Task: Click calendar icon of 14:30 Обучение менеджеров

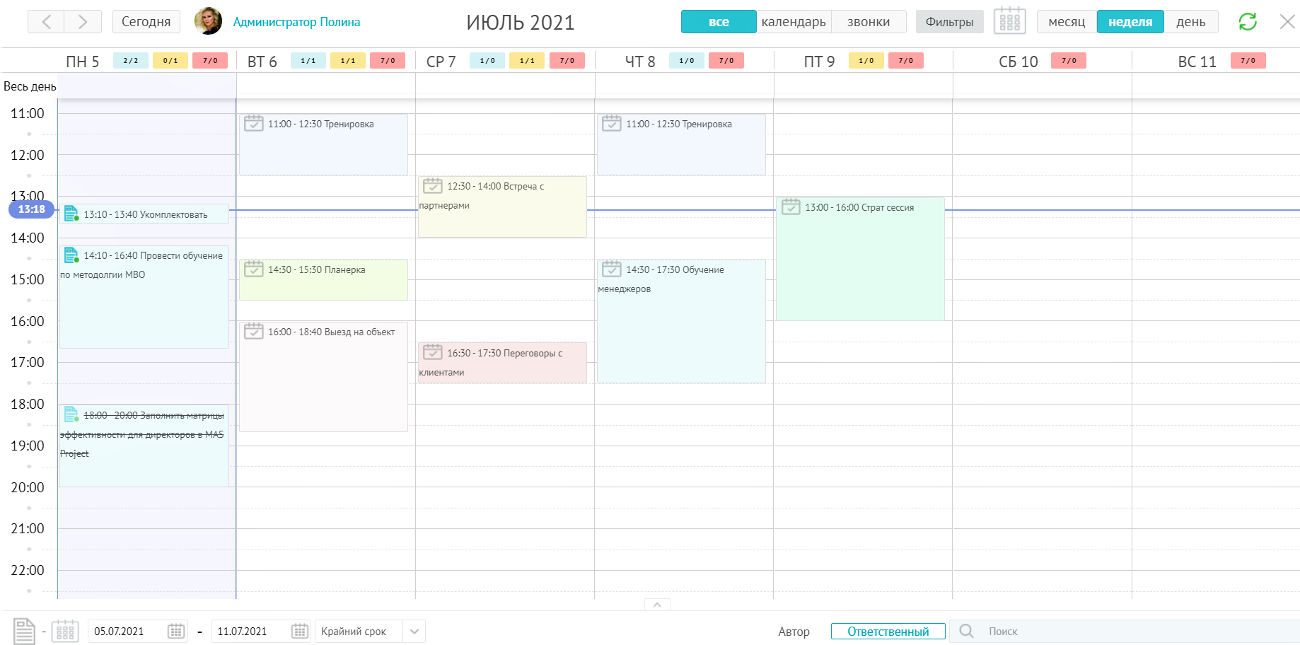Action: 612,269
